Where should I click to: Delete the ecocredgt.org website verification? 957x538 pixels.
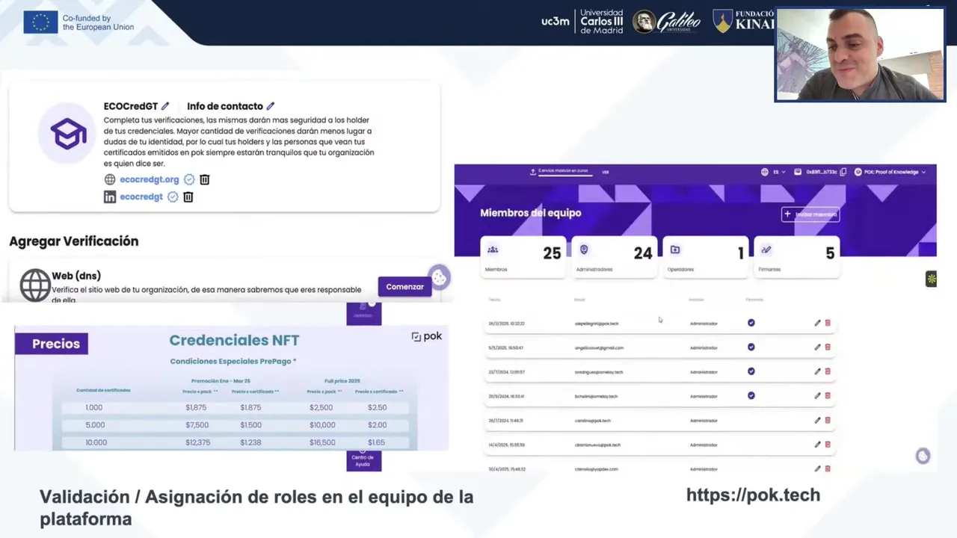pyautogui.click(x=205, y=179)
